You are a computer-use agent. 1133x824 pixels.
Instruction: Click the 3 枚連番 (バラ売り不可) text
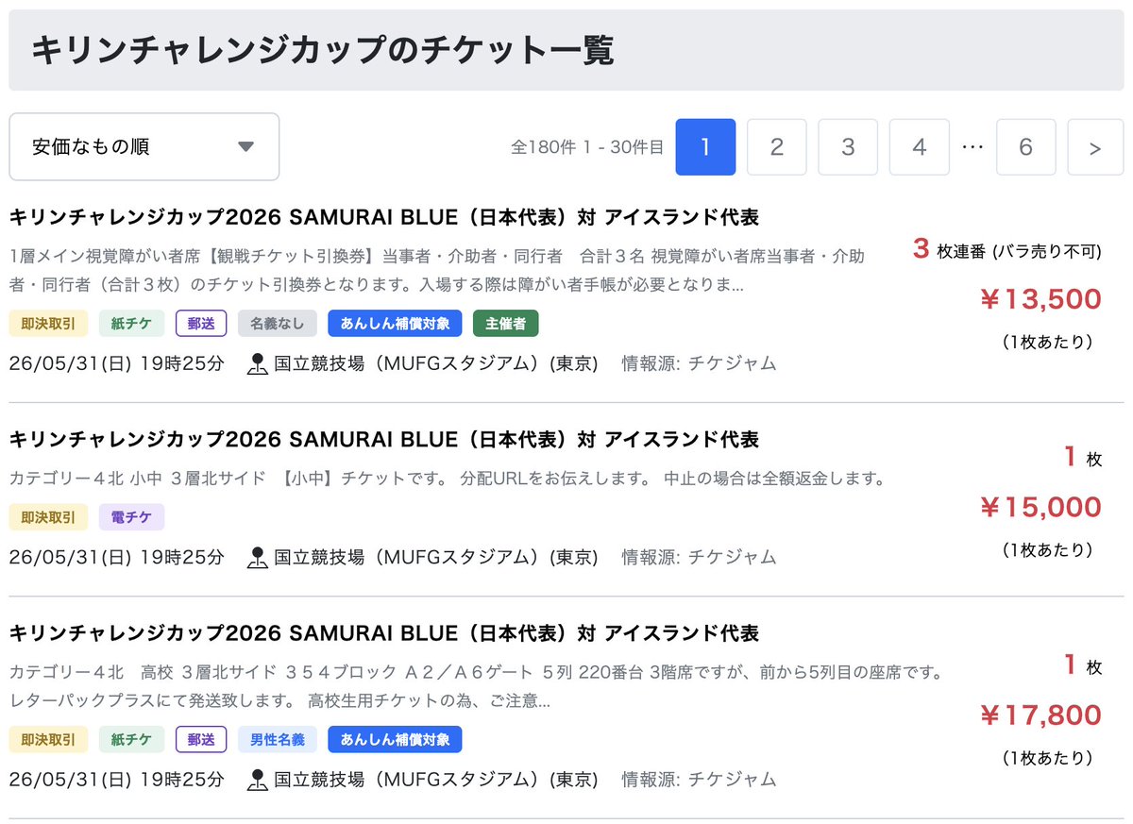[x=1007, y=250]
